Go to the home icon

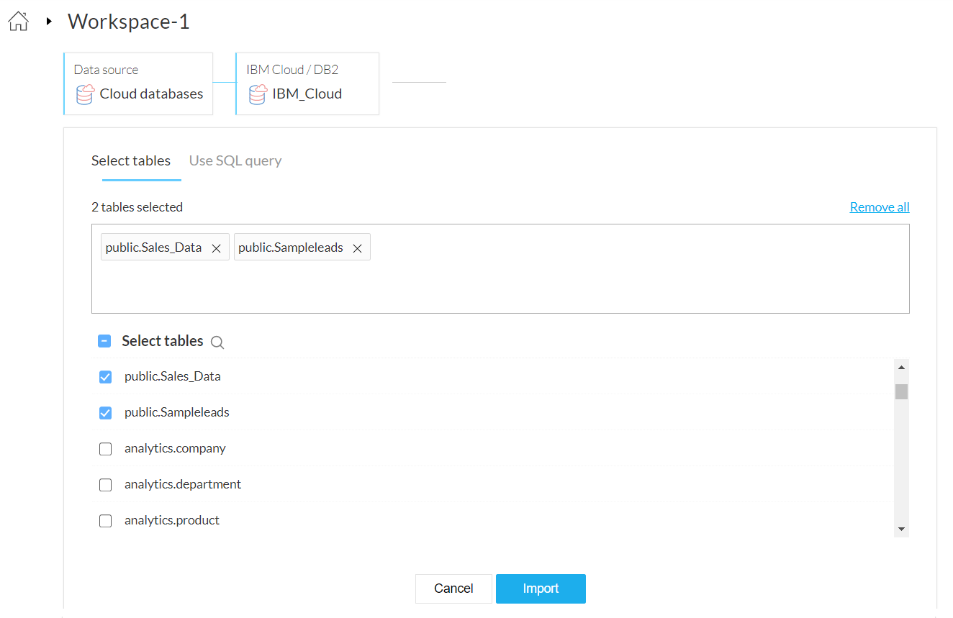pos(18,22)
